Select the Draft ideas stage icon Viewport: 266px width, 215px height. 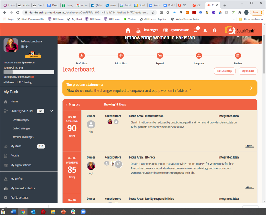point(82,56)
